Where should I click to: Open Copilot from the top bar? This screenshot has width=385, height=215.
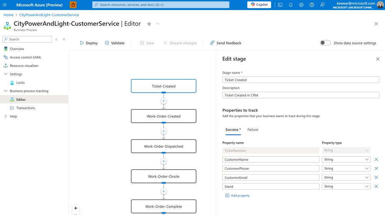pos(259,5)
